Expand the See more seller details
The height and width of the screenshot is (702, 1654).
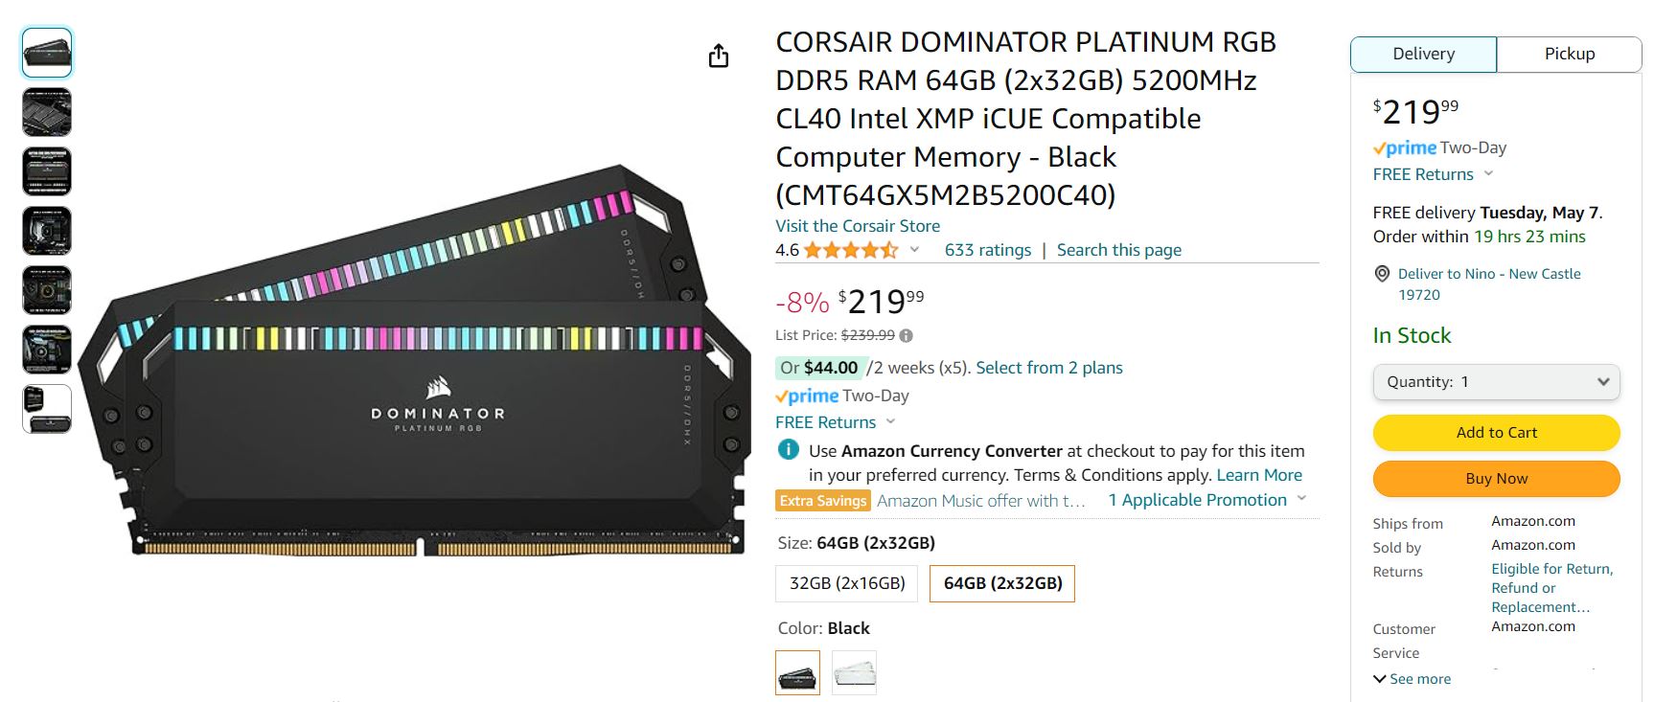click(x=1412, y=679)
